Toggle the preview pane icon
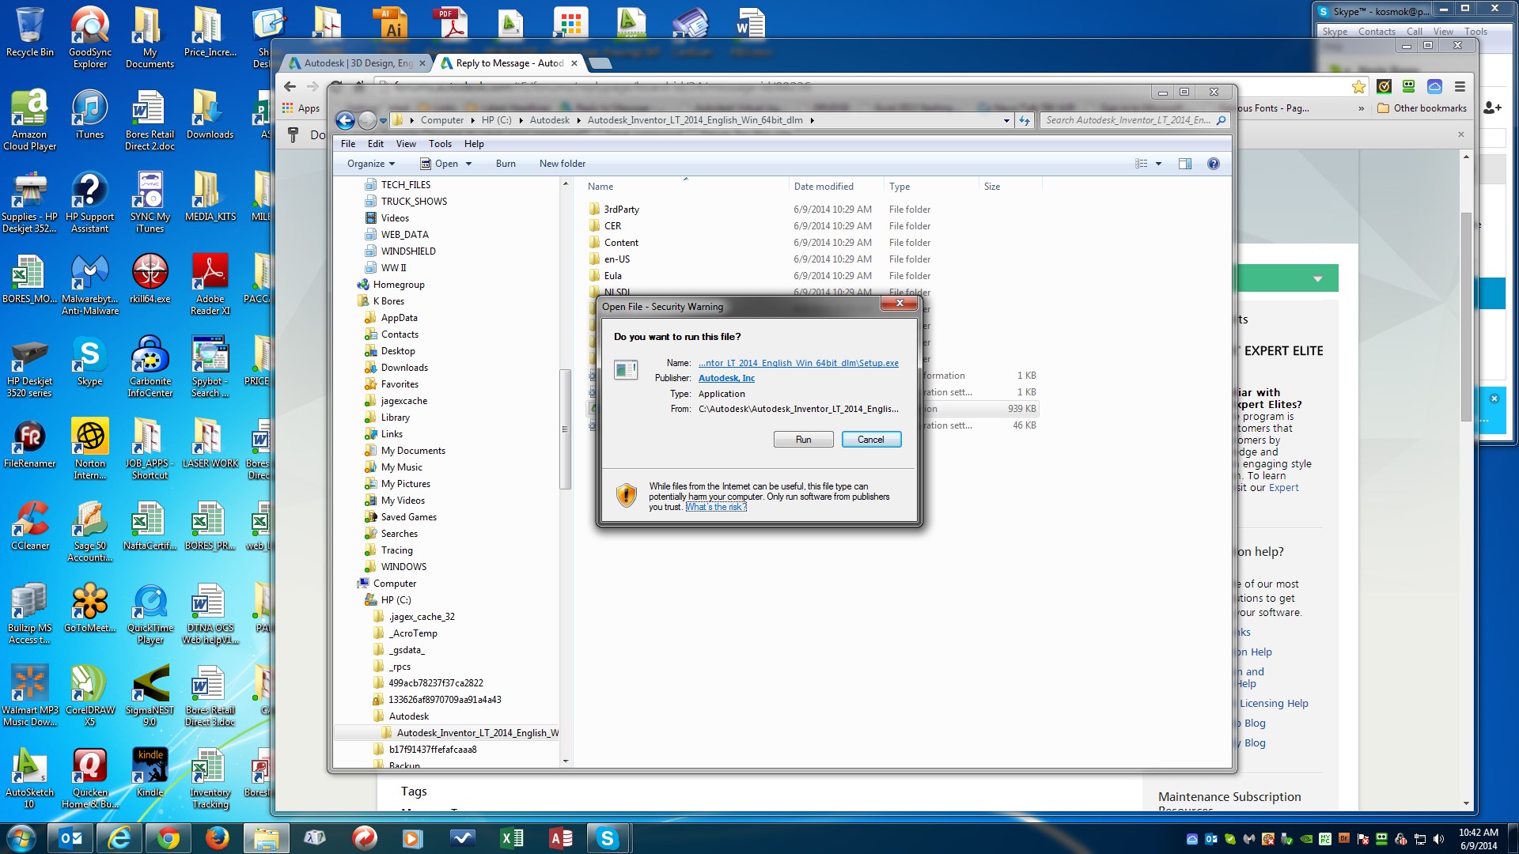 coord(1185,164)
